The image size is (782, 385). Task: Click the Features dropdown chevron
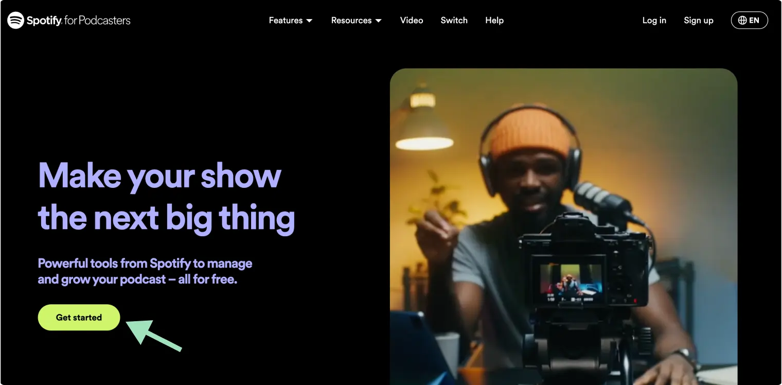click(310, 21)
